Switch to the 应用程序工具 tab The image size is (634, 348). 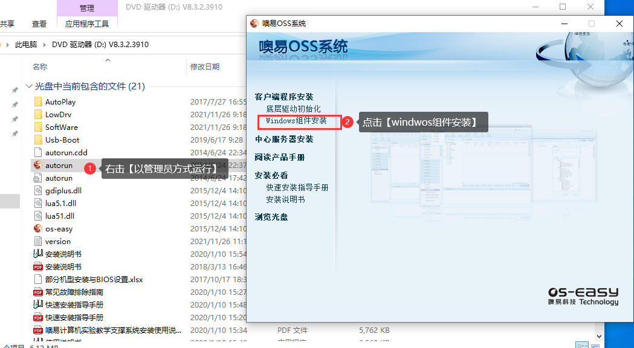click(x=87, y=24)
